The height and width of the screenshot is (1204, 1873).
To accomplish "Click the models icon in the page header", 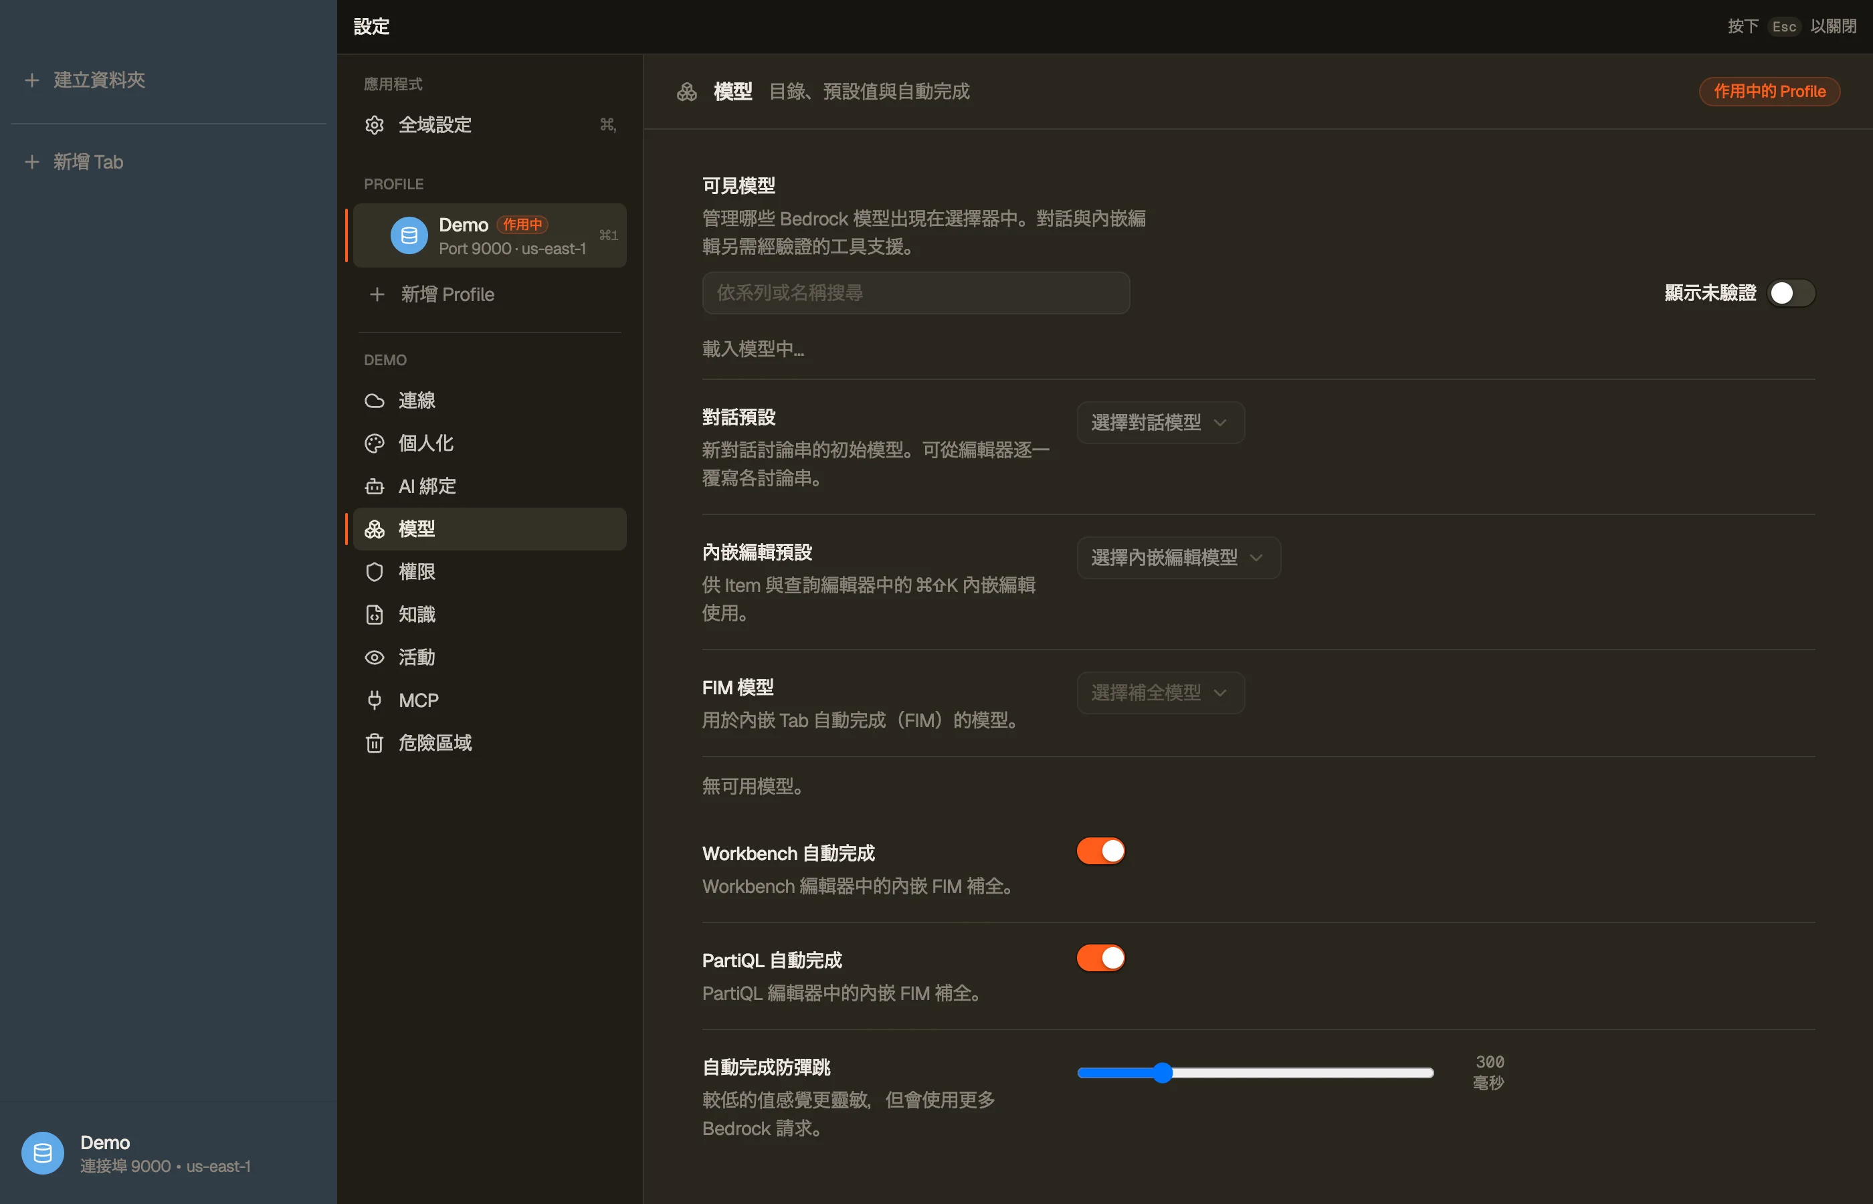I will point(686,92).
